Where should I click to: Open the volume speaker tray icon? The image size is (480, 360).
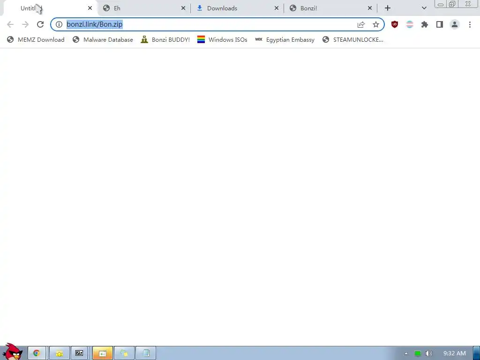428,353
